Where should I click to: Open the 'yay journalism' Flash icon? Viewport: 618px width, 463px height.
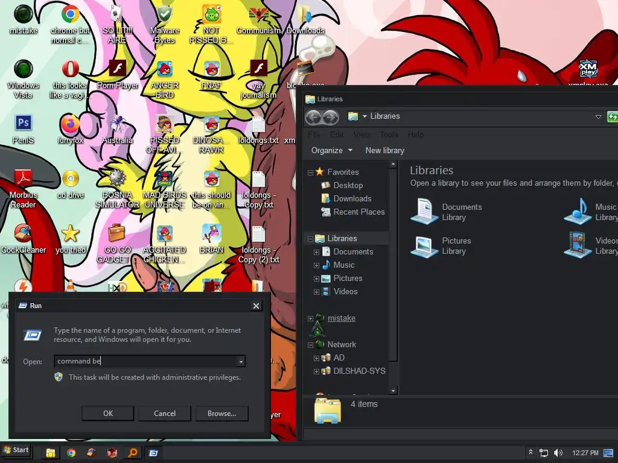coord(258,80)
